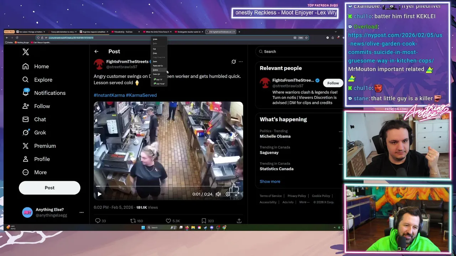Screen dimensions: 456x256
Task: Open Follow in X sidebar
Action: (36, 106)
